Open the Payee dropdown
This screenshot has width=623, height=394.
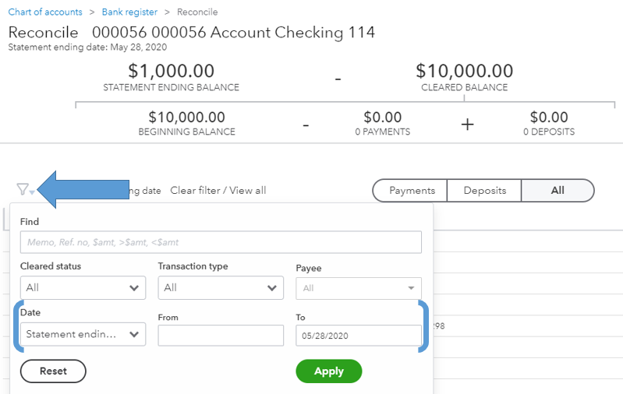359,288
